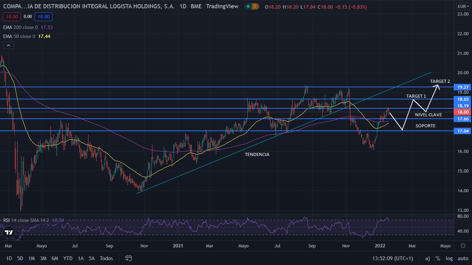Select the 3M time range
This screenshot has width=472, height=265.
click(43, 258)
